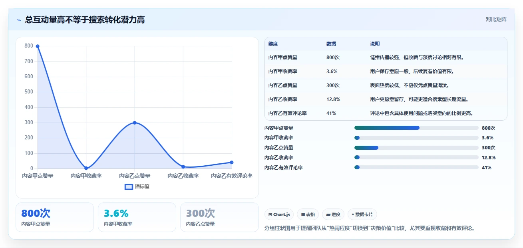
Task: Click the 内容乙点赞量 progress bar
Action: coord(416,148)
